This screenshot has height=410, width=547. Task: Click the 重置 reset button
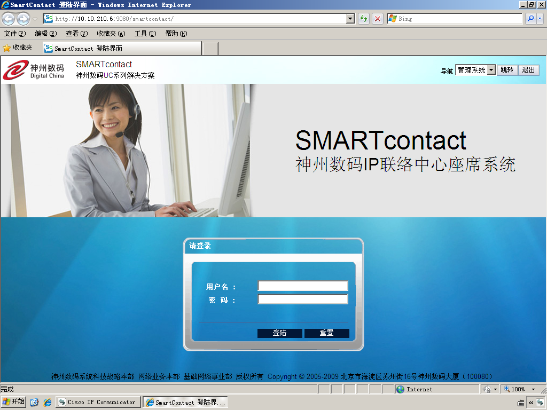(x=327, y=333)
